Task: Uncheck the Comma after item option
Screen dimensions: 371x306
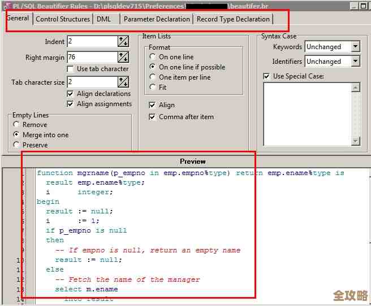Action: [153, 117]
